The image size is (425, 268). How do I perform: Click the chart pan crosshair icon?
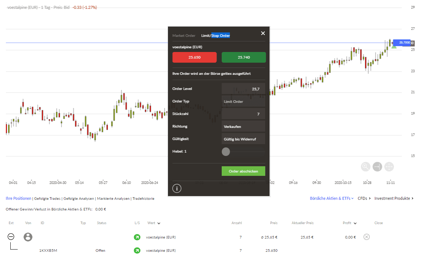click(x=389, y=167)
